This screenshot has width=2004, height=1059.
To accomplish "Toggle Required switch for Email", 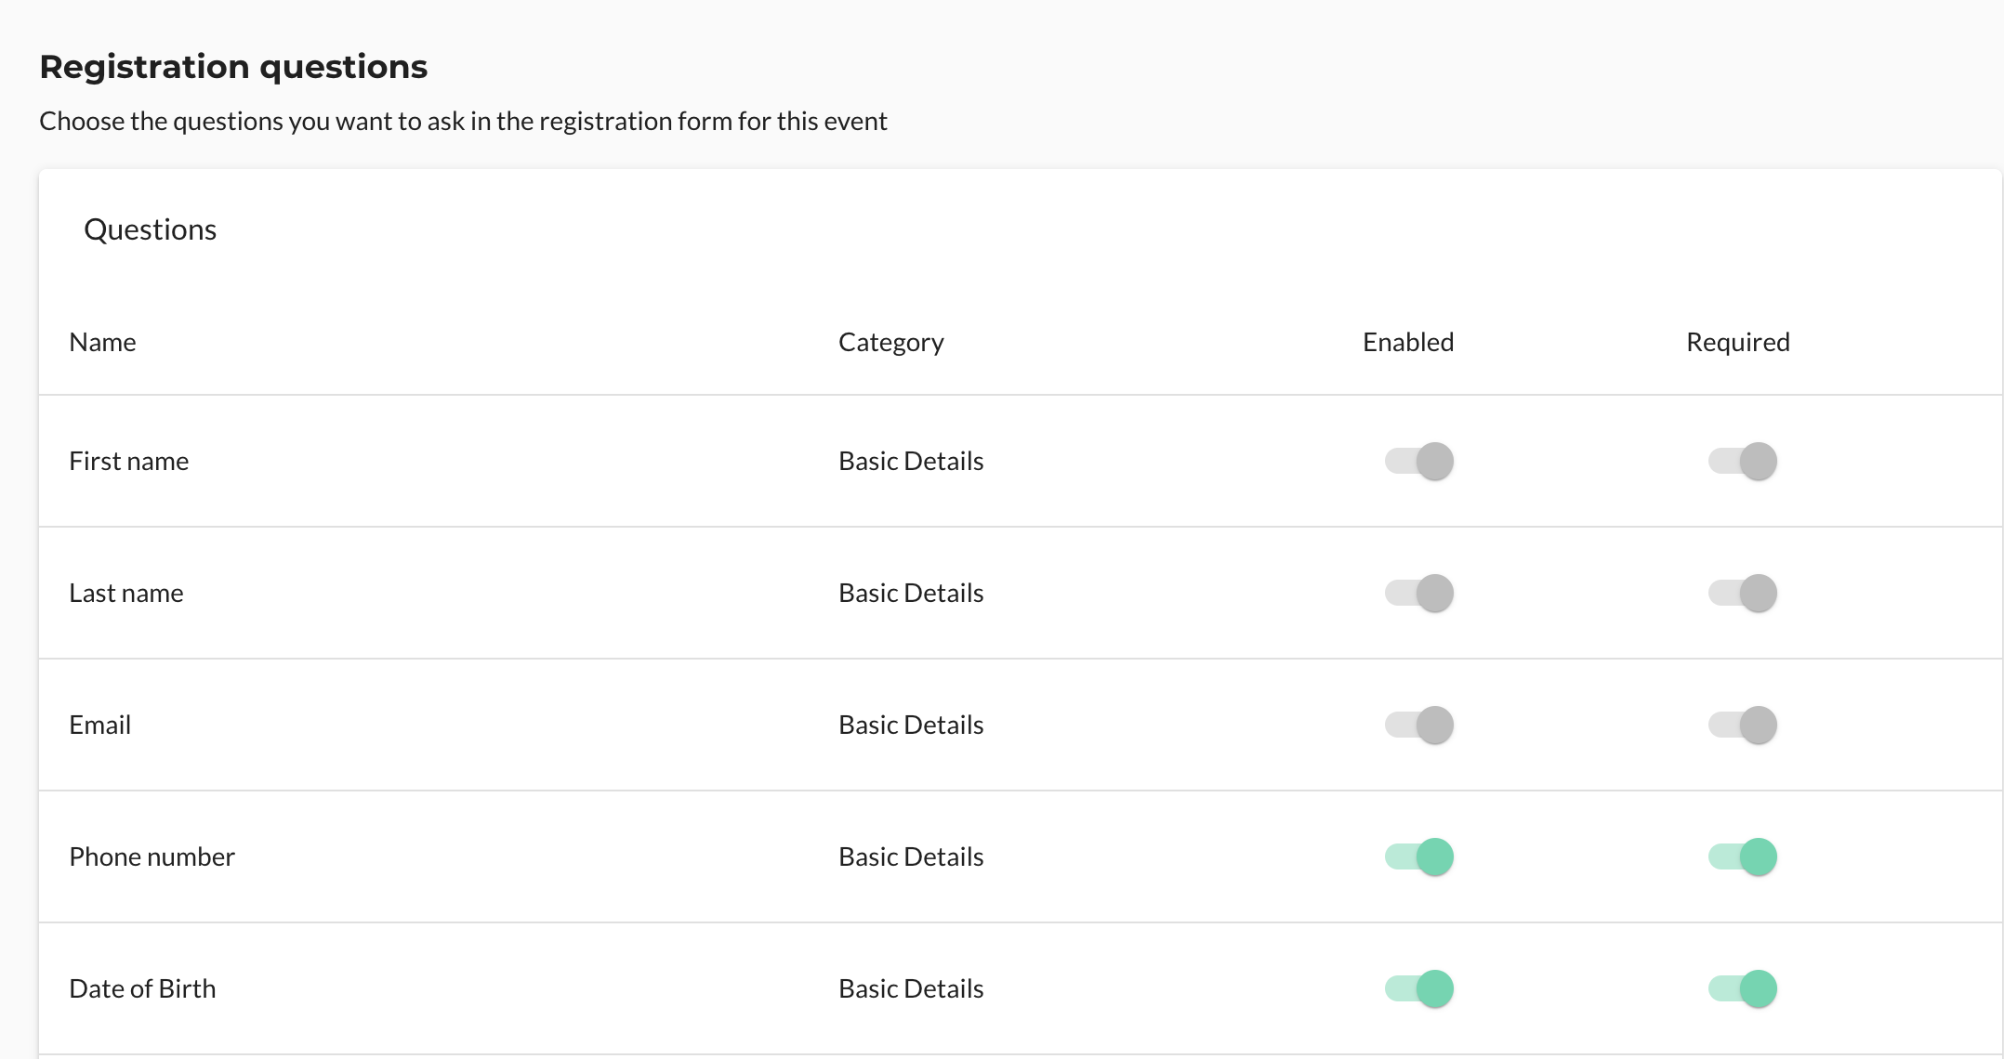I will click(x=1742, y=725).
